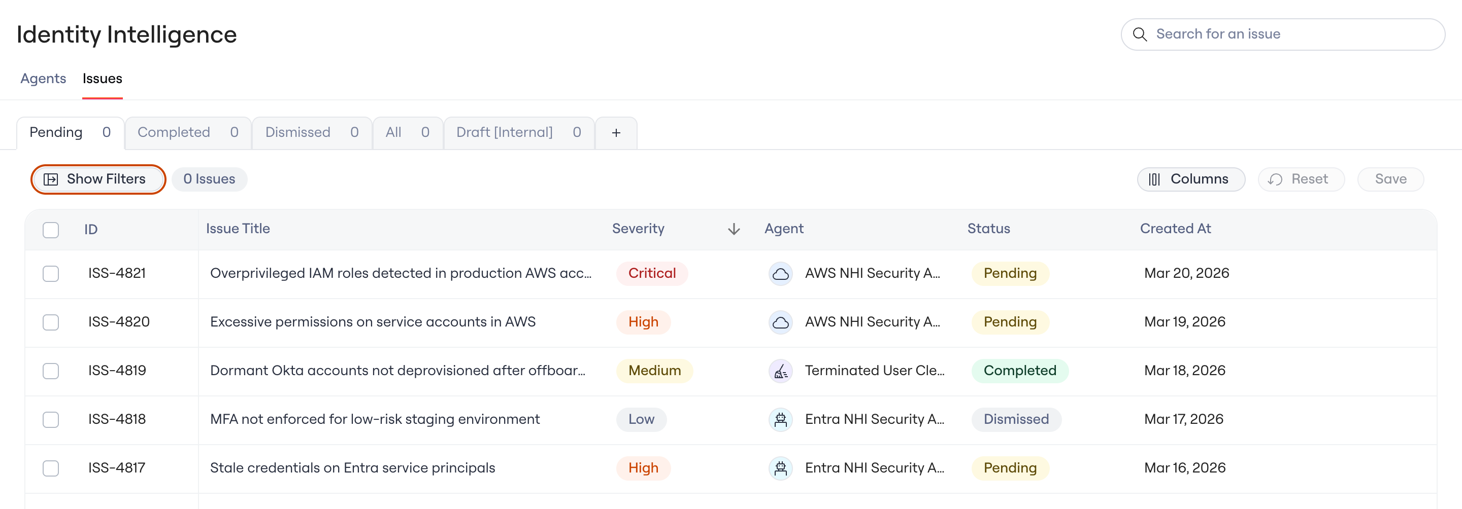The height and width of the screenshot is (509, 1462).
Task: Click the search magnifier icon
Action: pyautogui.click(x=1140, y=34)
